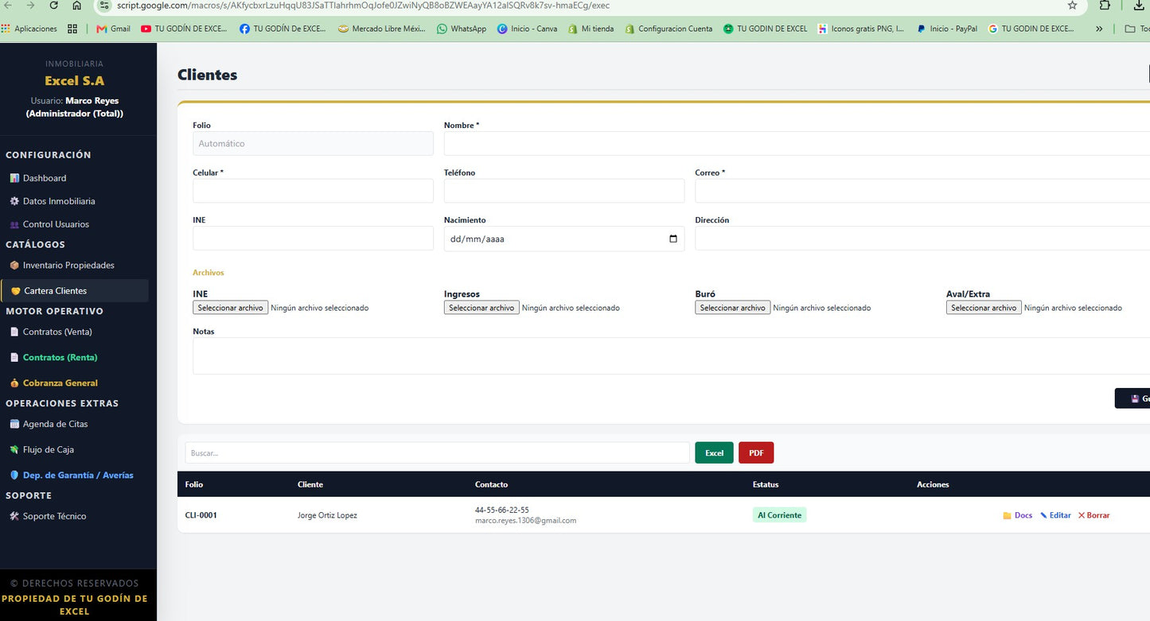
Task: Click the Nacimiento calendar picker icon
Action: click(673, 239)
